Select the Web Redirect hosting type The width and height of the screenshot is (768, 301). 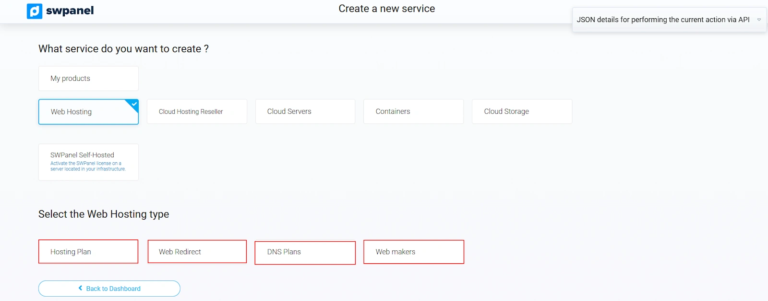click(x=197, y=252)
